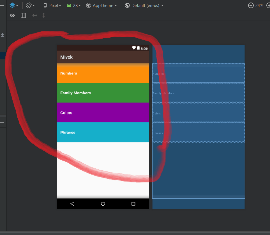Select the orange Numbers item in preview
This screenshot has width=270, height=235.
103,73
